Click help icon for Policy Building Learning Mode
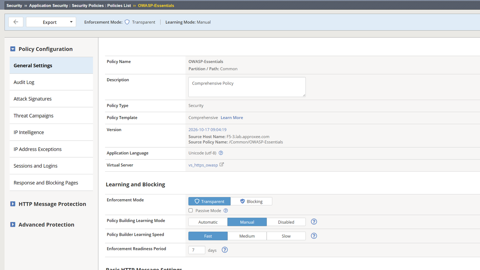480x270 pixels. click(314, 222)
